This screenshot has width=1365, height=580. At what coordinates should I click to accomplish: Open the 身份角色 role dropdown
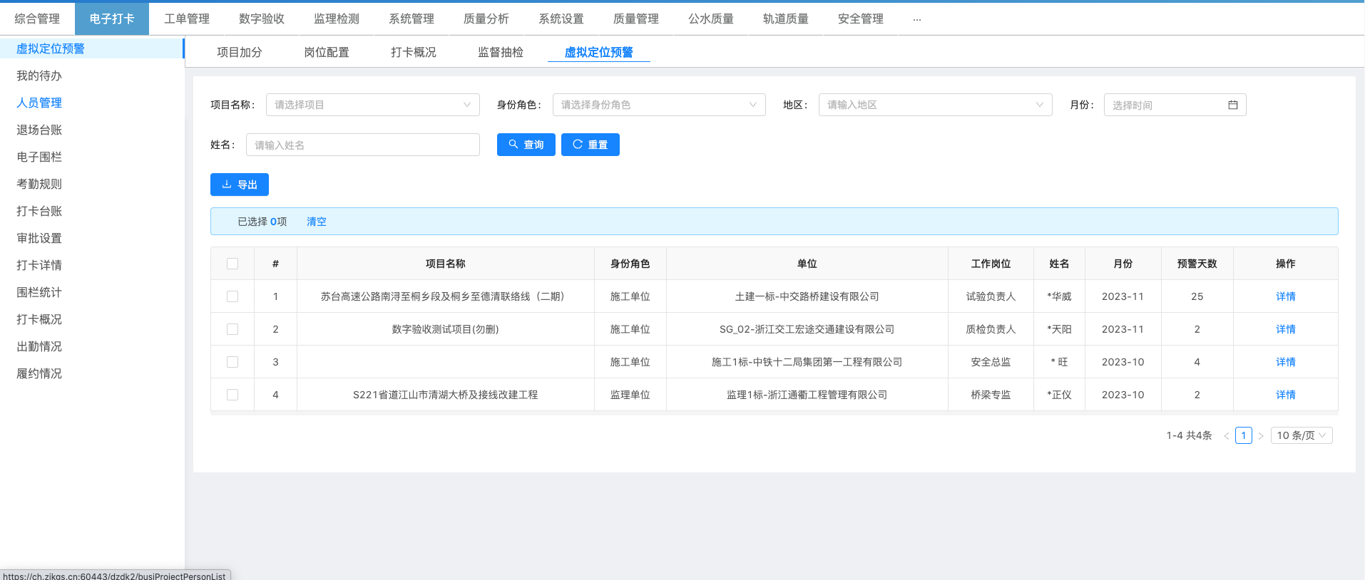(659, 105)
